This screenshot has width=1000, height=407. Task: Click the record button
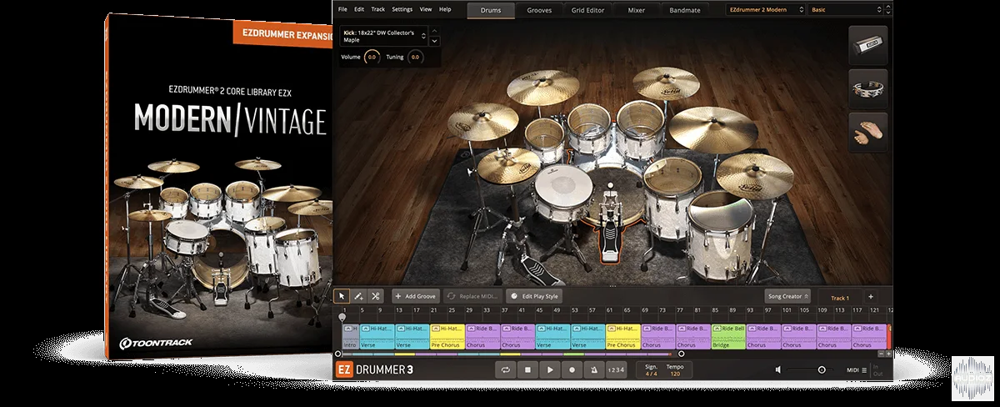pos(572,369)
